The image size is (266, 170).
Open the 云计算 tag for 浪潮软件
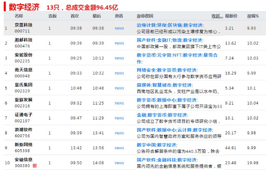(x=185, y=130)
